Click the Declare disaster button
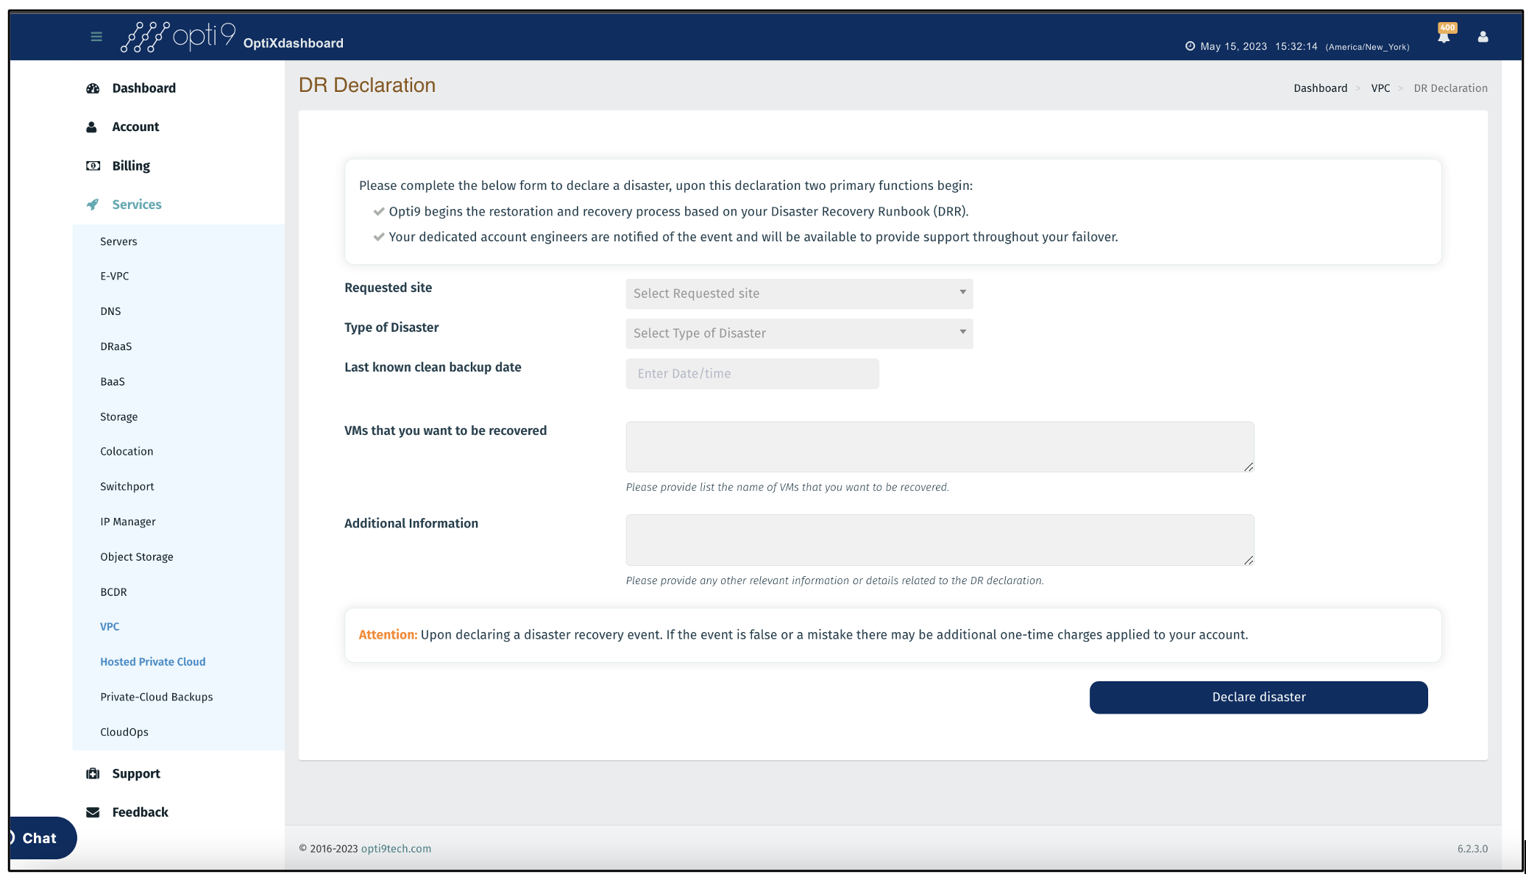 (x=1259, y=697)
